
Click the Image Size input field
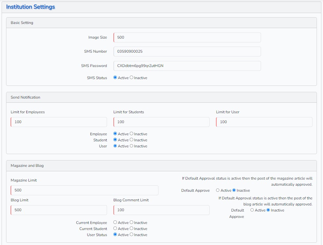pos(187,37)
